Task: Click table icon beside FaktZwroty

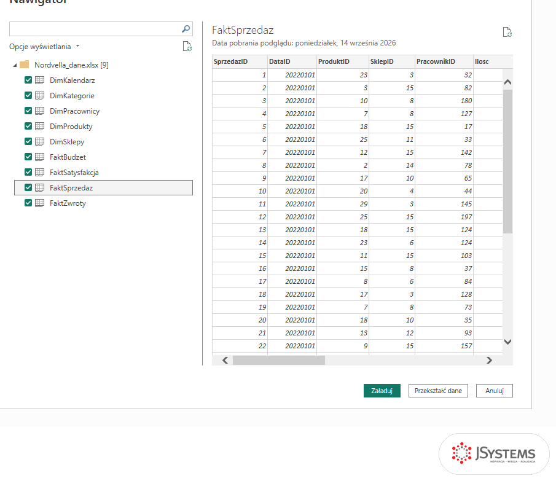Action: coord(40,203)
